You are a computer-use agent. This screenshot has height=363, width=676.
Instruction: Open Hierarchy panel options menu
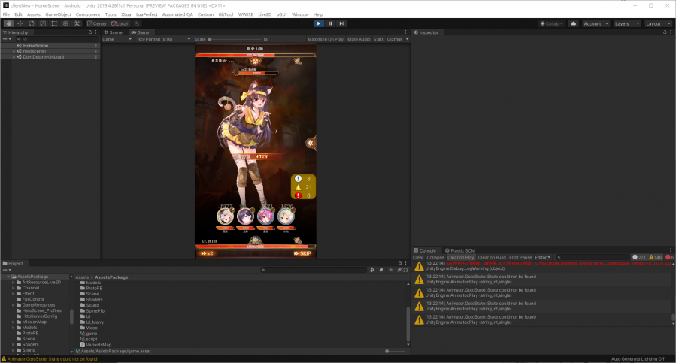pyautogui.click(x=95, y=32)
